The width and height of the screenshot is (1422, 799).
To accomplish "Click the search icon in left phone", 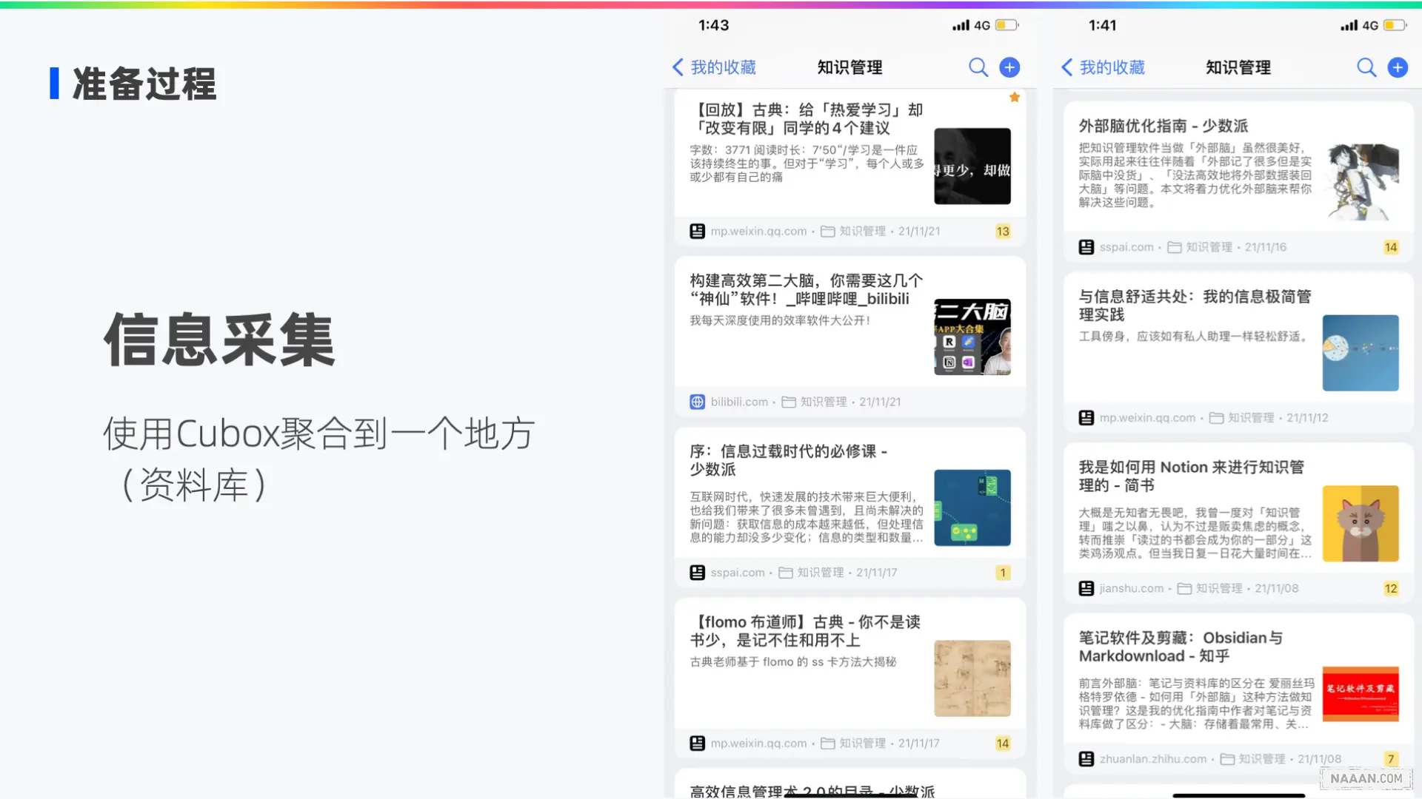I will [978, 67].
